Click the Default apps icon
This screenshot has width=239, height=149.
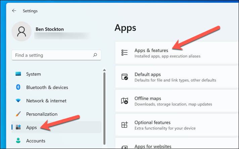pos(125,77)
